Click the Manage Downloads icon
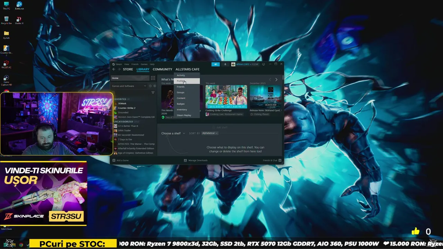443x249 pixels. 186,160
